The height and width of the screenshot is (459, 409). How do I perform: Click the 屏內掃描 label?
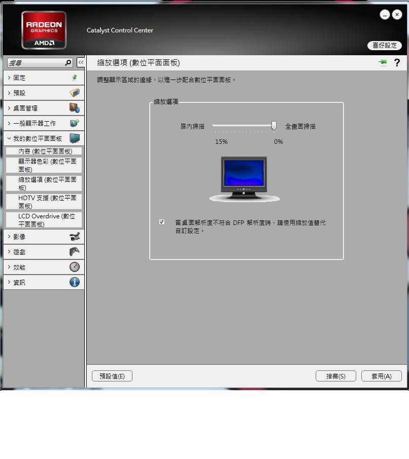192,126
